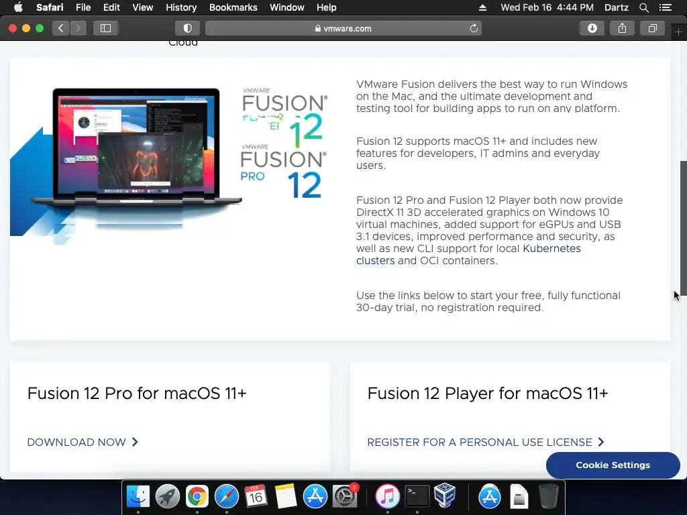Viewport: 687px width, 515px height.
Task: Click the red close window button
Action: 13,28
